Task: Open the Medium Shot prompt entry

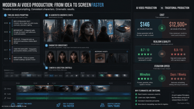Action: (26, 32)
